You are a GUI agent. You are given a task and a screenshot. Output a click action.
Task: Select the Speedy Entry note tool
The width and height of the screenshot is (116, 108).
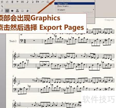click(x=33, y=2)
